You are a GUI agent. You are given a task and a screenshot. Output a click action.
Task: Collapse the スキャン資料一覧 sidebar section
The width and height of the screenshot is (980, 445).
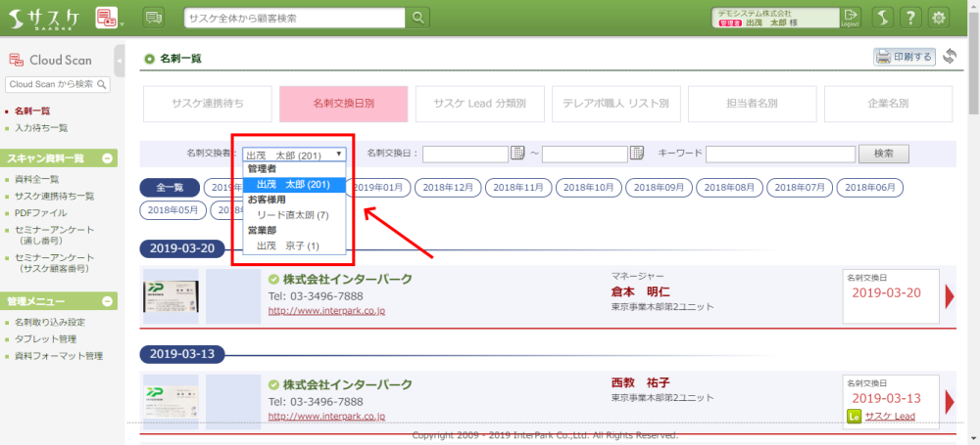(109, 158)
